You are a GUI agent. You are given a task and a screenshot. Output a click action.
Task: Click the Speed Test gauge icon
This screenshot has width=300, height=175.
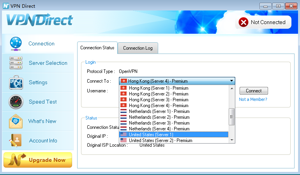click(16, 102)
